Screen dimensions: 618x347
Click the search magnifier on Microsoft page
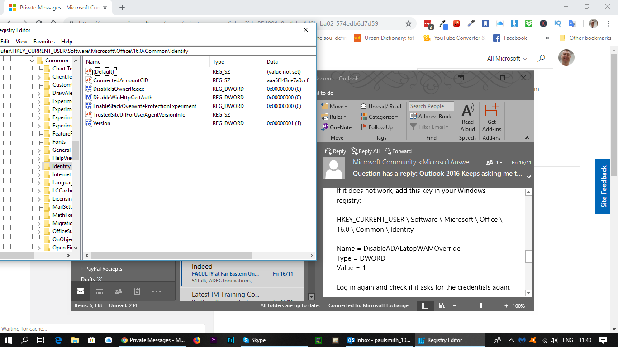(541, 58)
